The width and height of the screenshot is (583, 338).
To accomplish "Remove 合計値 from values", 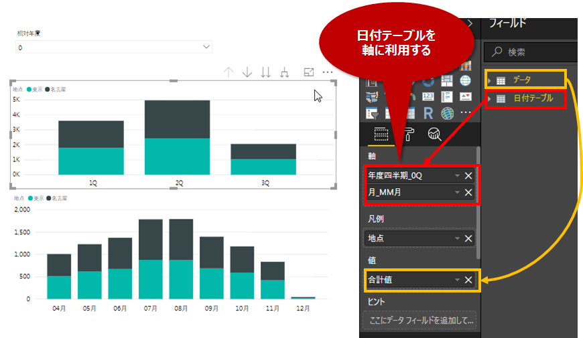I will 468,280.
